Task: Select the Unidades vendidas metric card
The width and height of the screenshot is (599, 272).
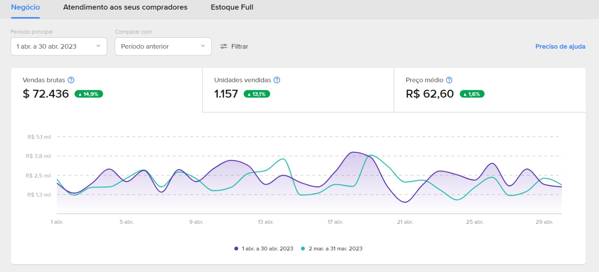Action: [298, 90]
